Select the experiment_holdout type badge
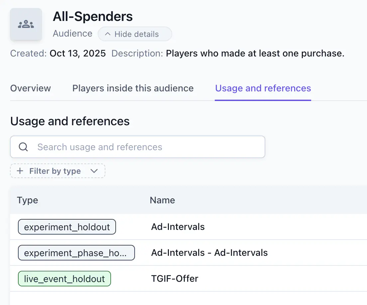 [66, 227]
